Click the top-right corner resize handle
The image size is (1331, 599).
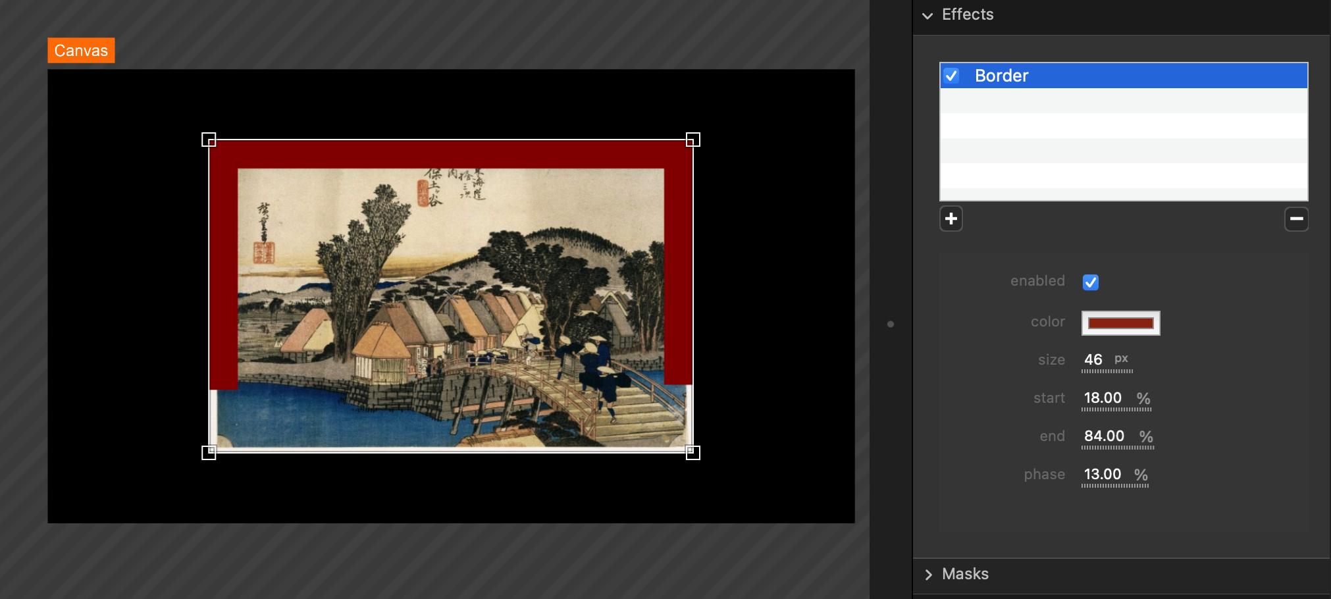point(692,140)
